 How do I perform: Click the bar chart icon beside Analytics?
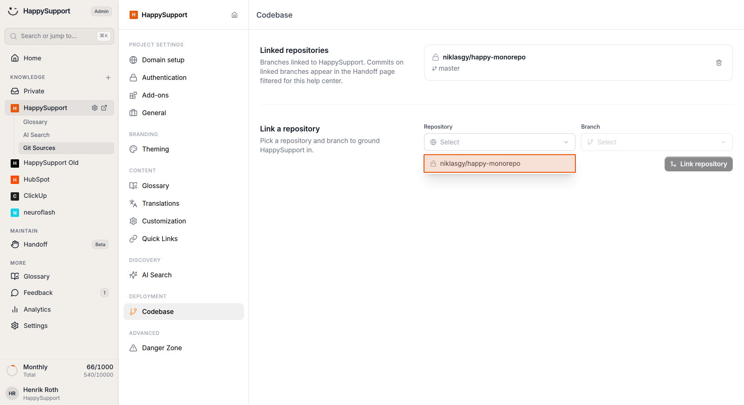pos(15,309)
